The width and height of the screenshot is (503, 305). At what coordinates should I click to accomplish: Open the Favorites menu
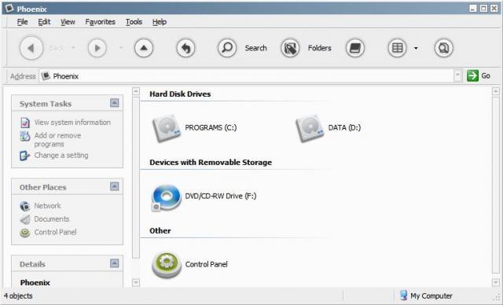click(100, 22)
